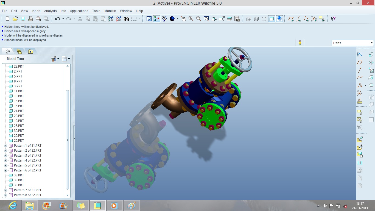Screen dimensions: 375x211
Task: Click the Undo arrow icon
Action: coord(57,19)
